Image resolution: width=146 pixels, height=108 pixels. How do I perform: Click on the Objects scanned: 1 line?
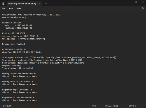coord(13,66)
